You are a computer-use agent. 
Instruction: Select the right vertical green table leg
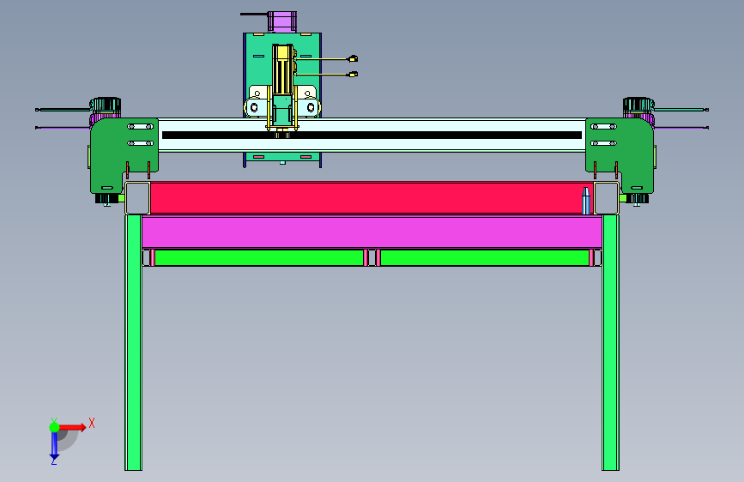610,342
